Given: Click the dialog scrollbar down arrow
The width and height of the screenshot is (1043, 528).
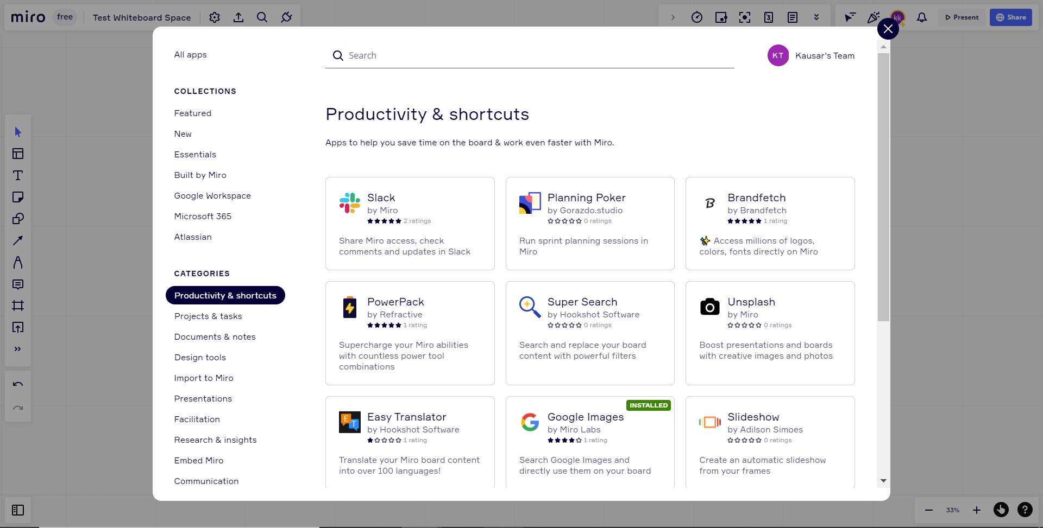Looking at the screenshot, I should pos(883,481).
